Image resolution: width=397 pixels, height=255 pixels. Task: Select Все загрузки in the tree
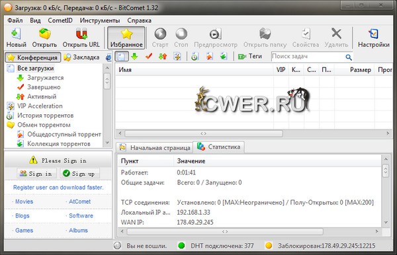tap(36, 68)
